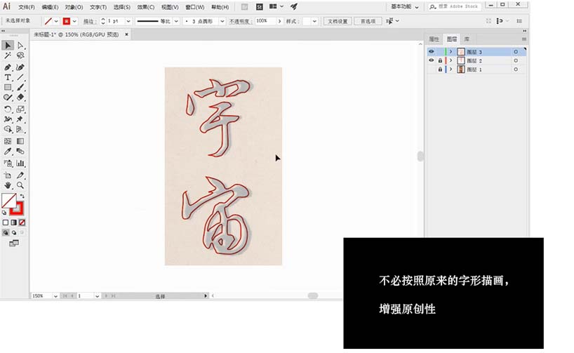Switch to the 库 panel tab

tap(467, 39)
